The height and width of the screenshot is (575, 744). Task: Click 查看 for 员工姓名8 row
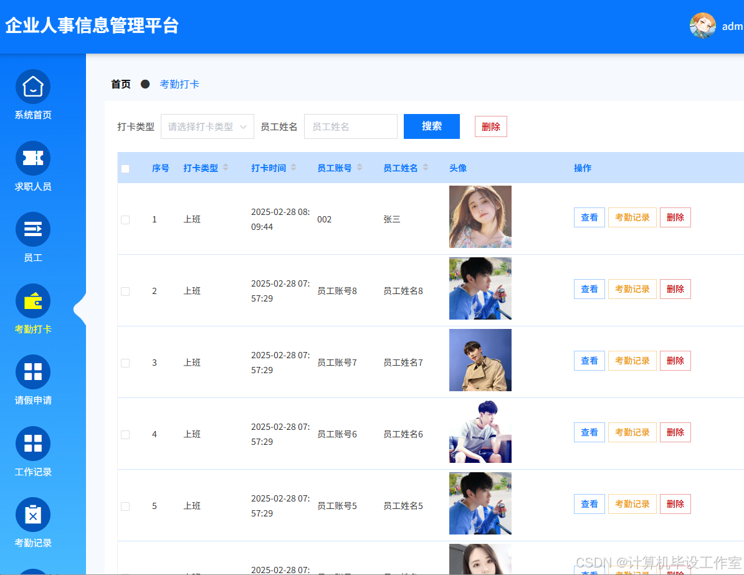(589, 289)
